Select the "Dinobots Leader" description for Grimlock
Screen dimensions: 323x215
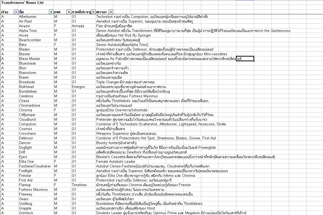click(171, 213)
